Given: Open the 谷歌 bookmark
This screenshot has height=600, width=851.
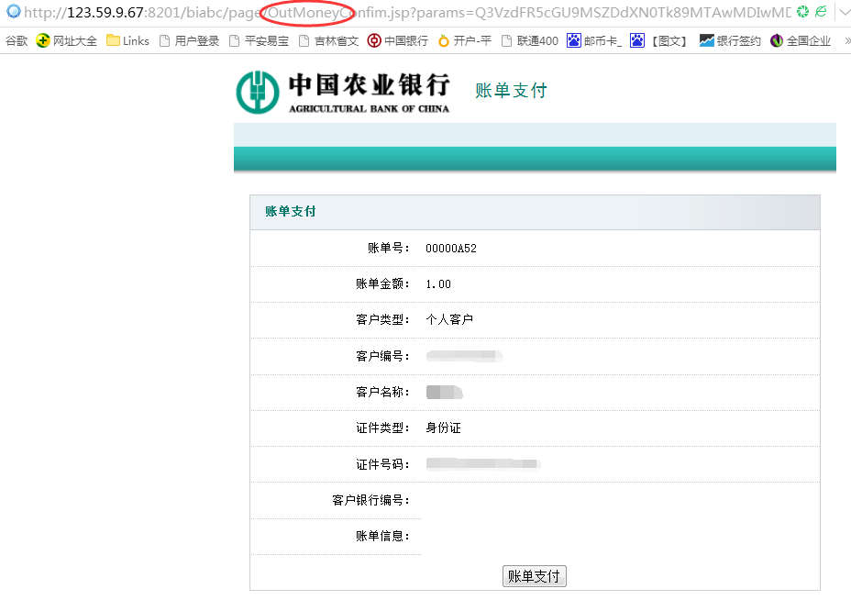Looking at the screenshot, I should coord(17,40).
